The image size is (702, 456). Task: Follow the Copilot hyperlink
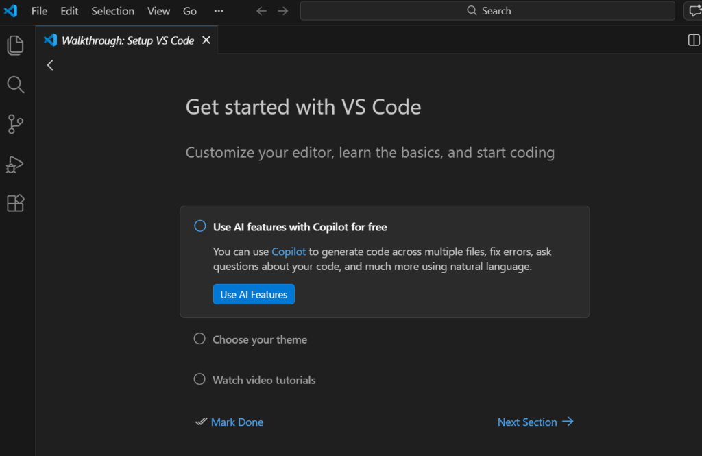click(289, 252)
